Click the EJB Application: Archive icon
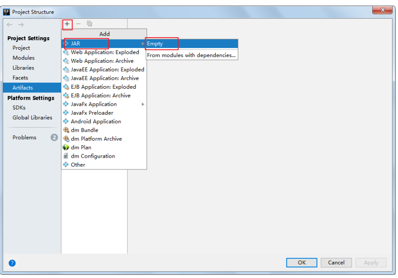398x278 pixels. click(66, 95)
